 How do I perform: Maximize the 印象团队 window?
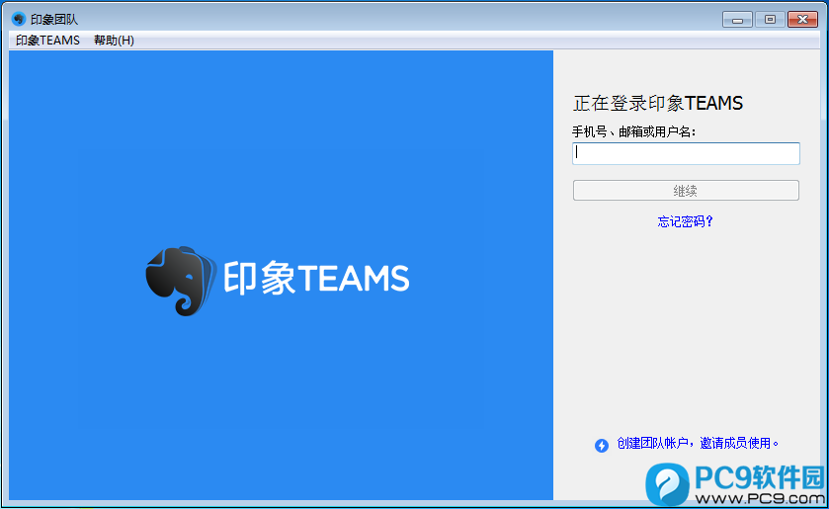pos(770,20)
